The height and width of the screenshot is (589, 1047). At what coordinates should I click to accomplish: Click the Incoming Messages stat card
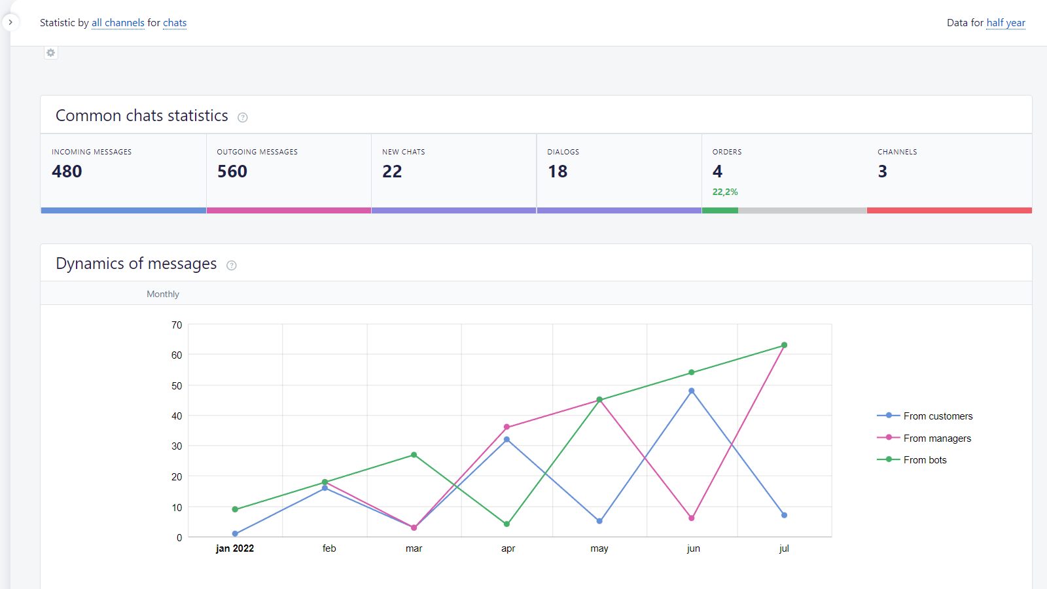124,171
